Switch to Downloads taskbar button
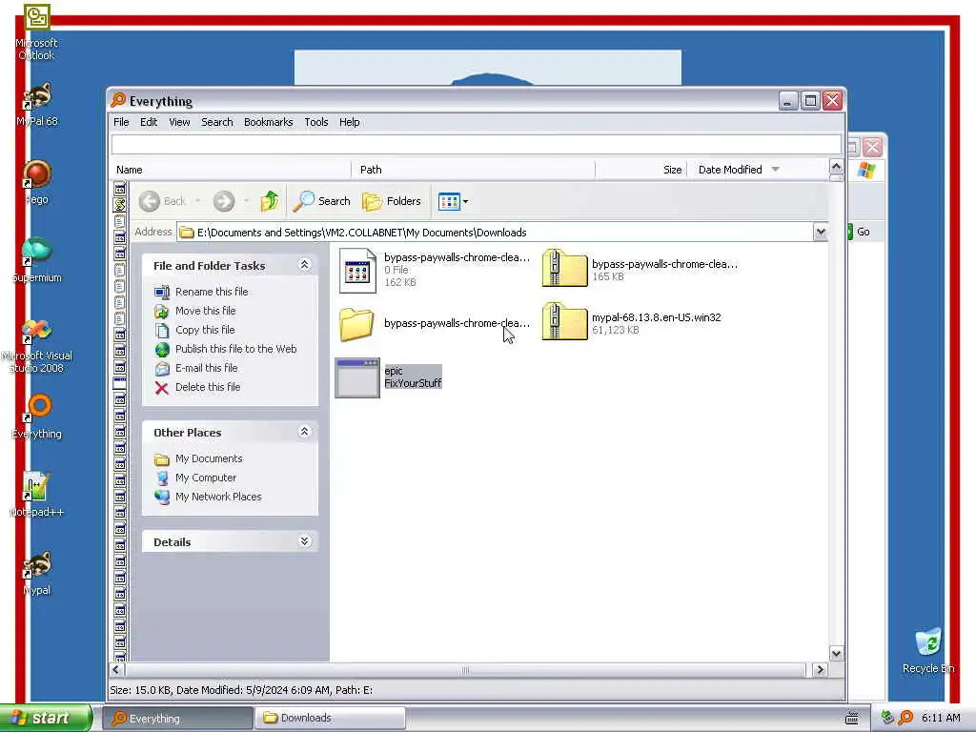976x732 pixels. (330, 719)
